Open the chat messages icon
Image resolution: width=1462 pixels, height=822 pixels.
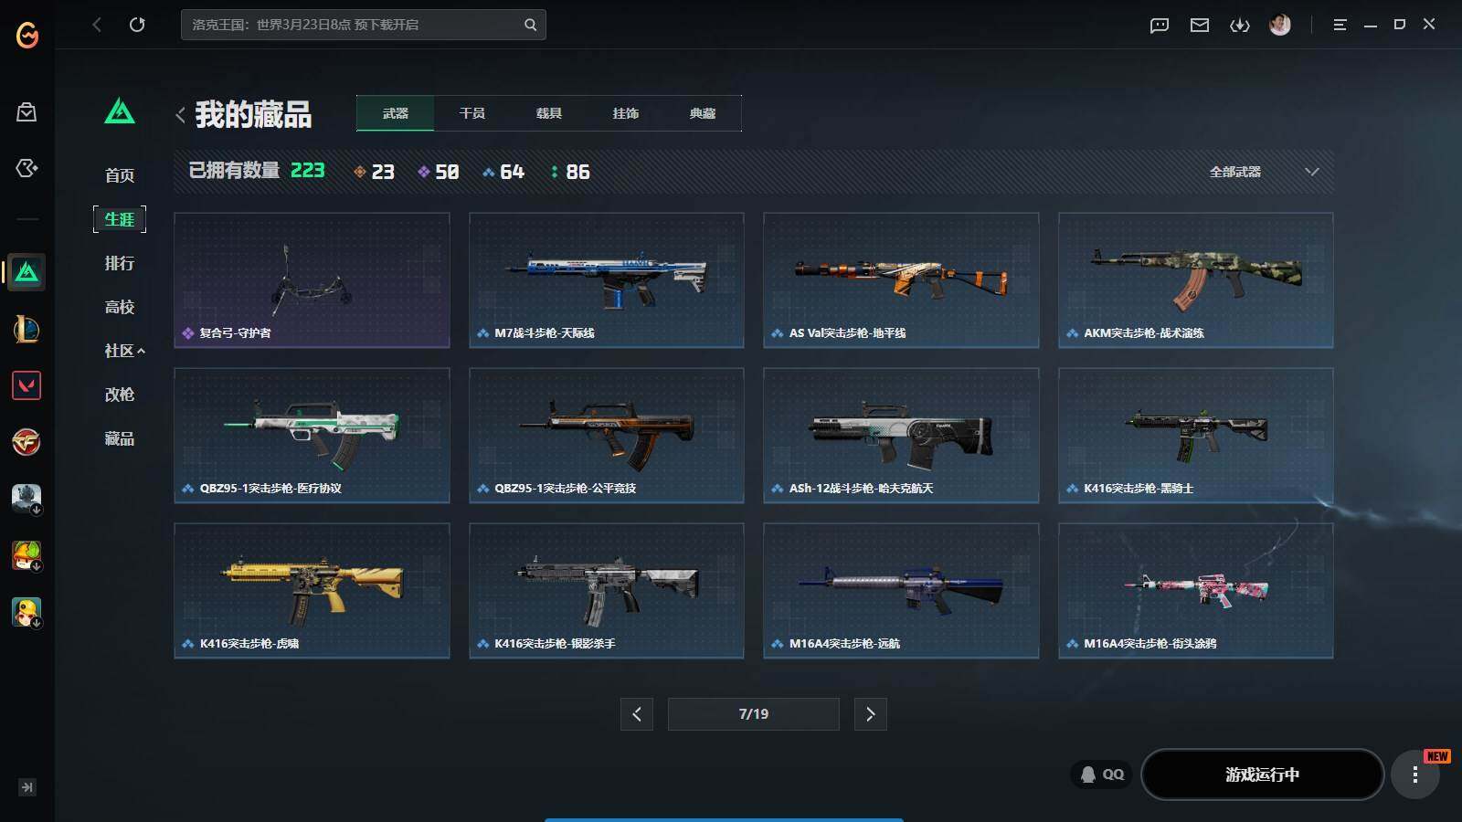pos(1160,26)
